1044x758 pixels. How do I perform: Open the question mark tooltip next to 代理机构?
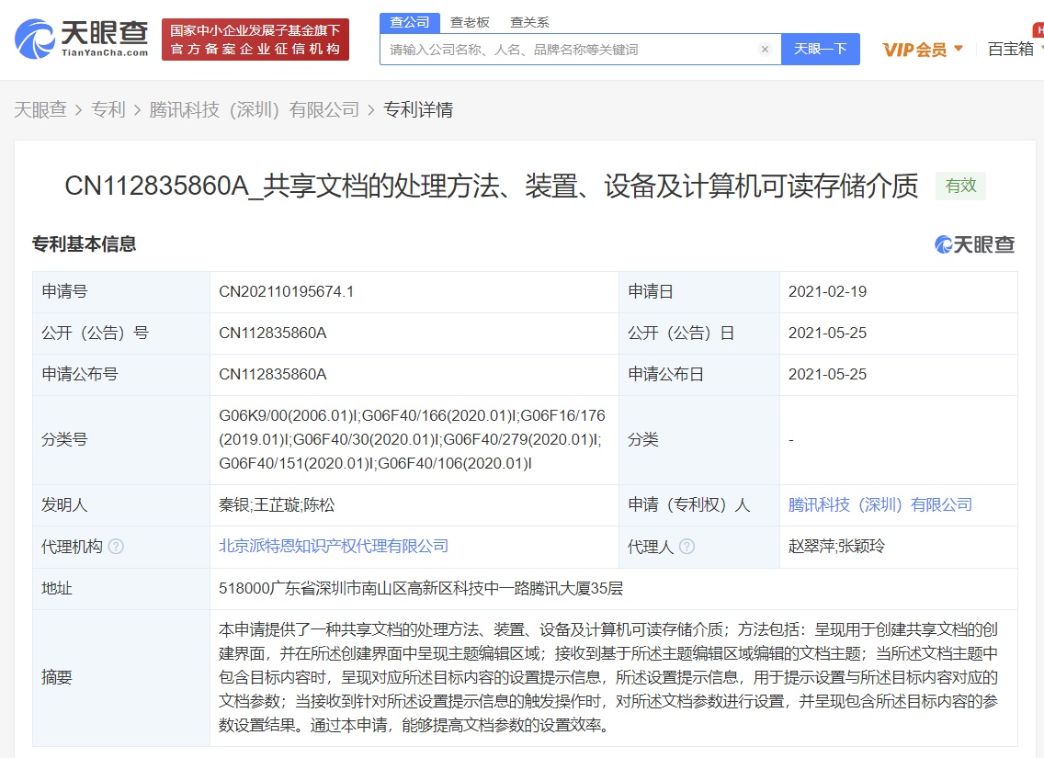pyautogui.click(x=116, y=547)
